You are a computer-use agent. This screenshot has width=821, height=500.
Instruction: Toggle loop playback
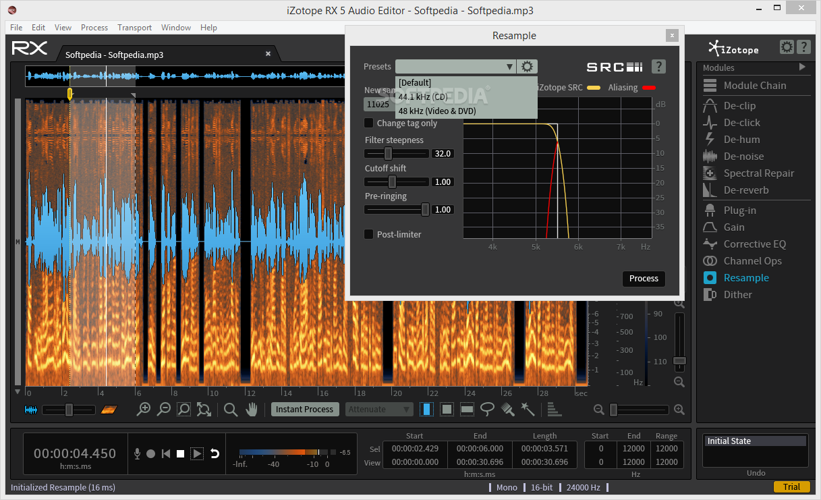(215, 454)
